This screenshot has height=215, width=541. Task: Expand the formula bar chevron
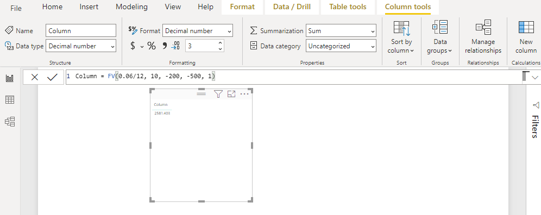[535, 77]
